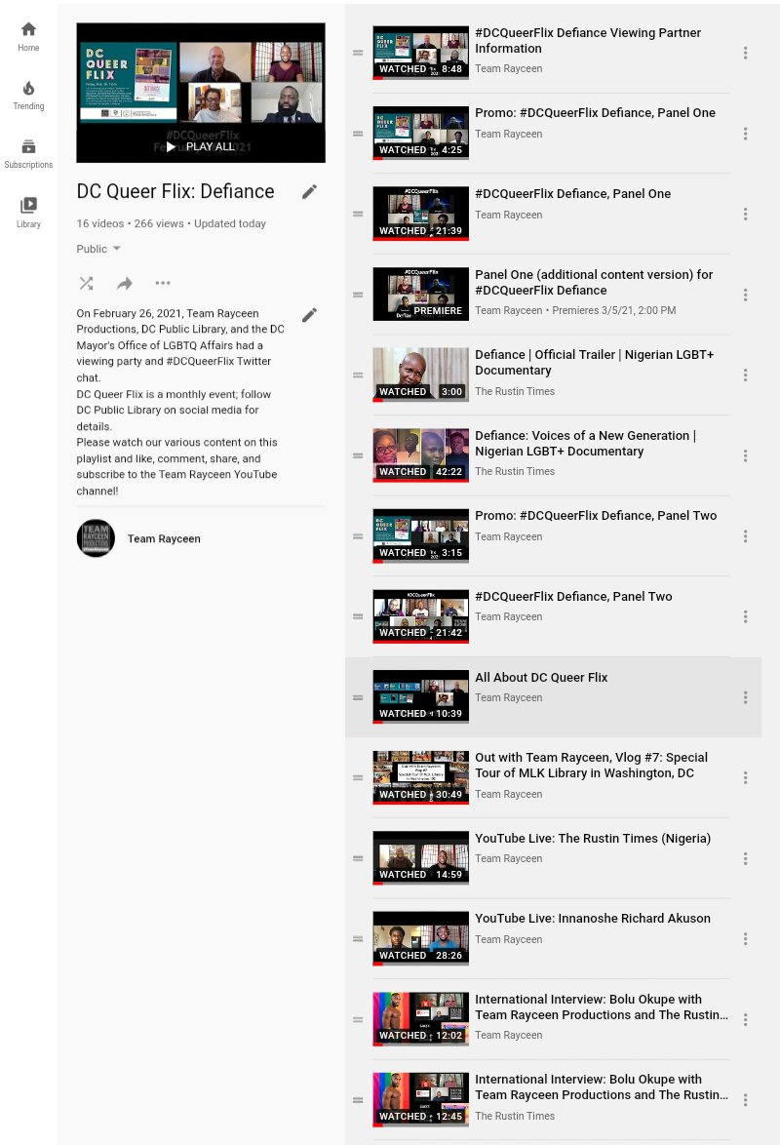
Task: Go to Home in the sidebar
Action: tap(28, 36)
